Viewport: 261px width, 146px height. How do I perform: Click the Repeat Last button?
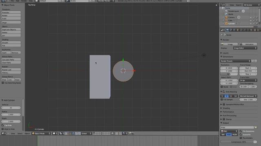(x=11, y=70)
